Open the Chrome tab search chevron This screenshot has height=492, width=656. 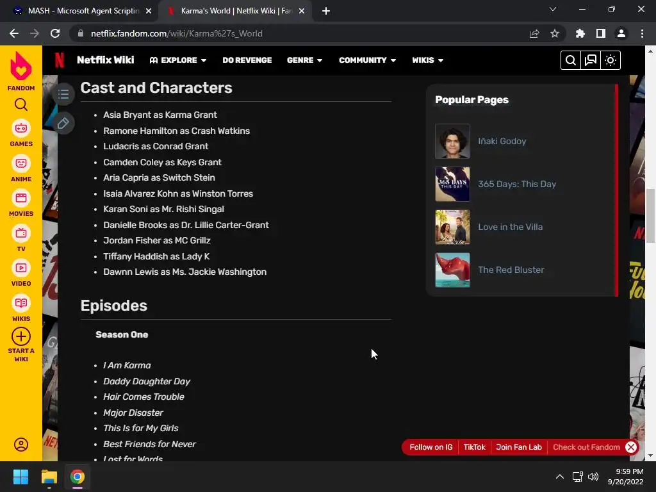point(553,9)
